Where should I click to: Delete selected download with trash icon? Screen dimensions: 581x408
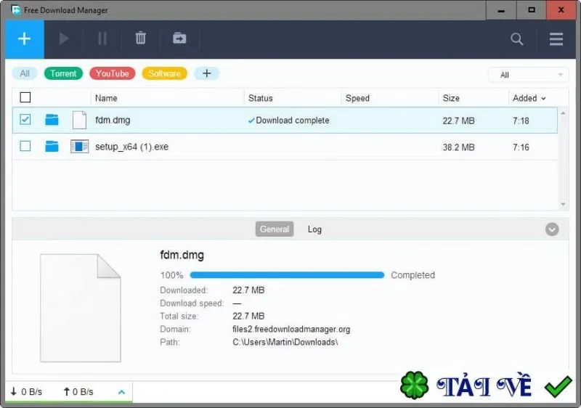(140, 38)
